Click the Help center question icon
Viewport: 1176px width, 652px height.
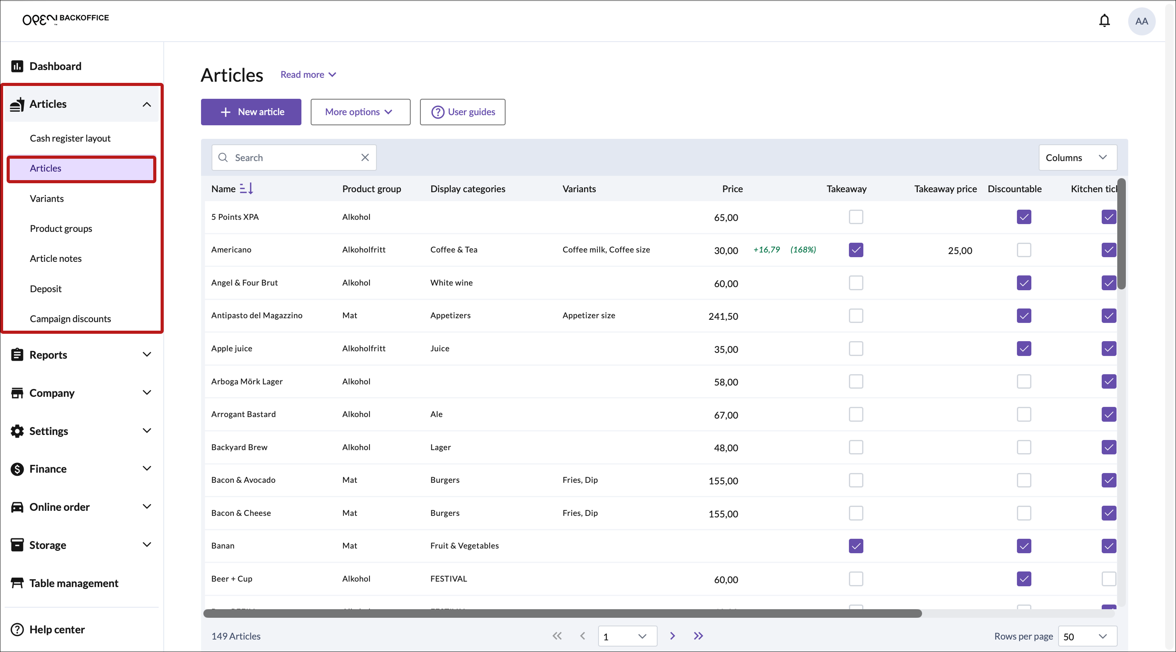click(x=17, y=629)
